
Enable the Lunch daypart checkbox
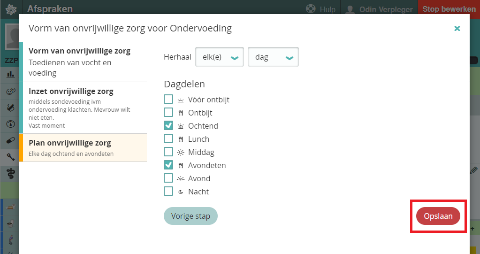(x=168, y=139)
